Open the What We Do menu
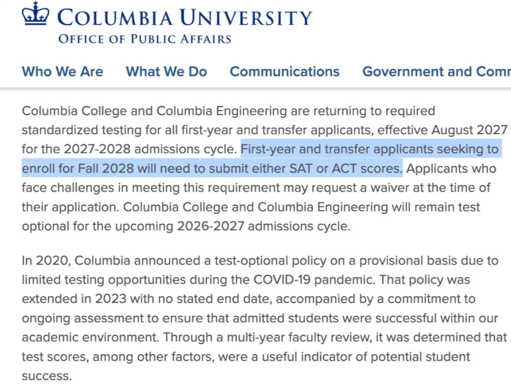This screenshot has width=511, height=384. (166, 72)
